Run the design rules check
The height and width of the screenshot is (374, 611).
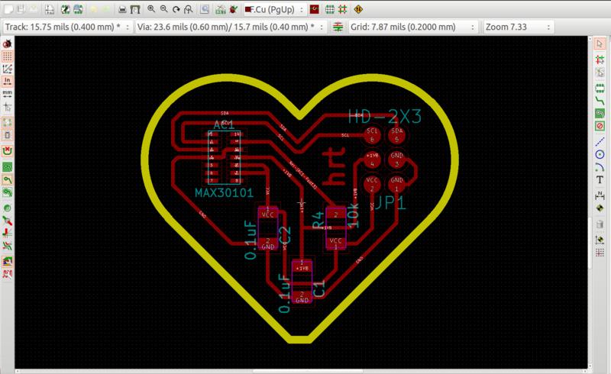click(233, 9)
